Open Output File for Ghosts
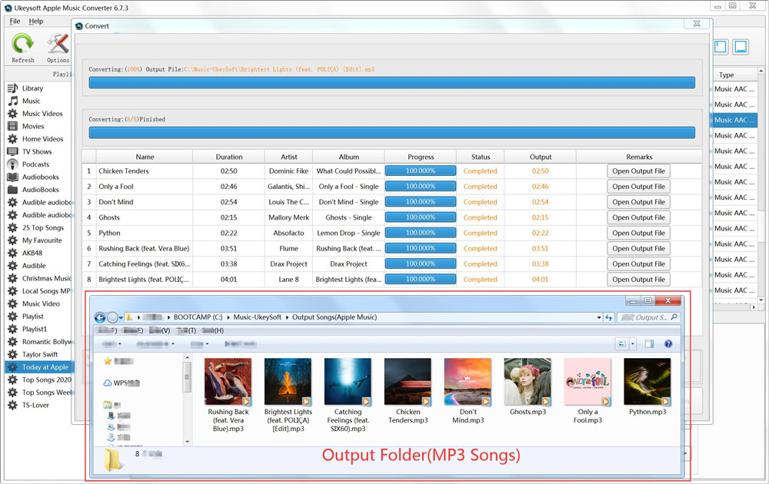This screenshot has width=769, height=484. (638, 217)
